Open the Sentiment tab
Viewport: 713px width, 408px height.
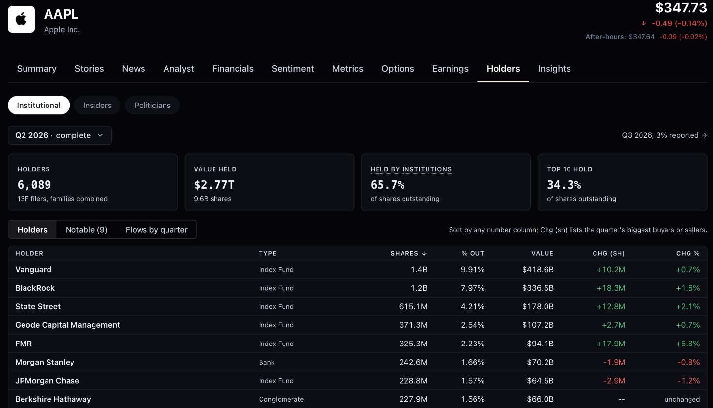tap(293, 69)
